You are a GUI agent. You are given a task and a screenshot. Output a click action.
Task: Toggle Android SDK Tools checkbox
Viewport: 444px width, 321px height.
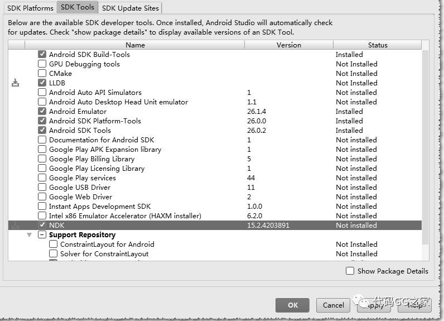point(42,130)
